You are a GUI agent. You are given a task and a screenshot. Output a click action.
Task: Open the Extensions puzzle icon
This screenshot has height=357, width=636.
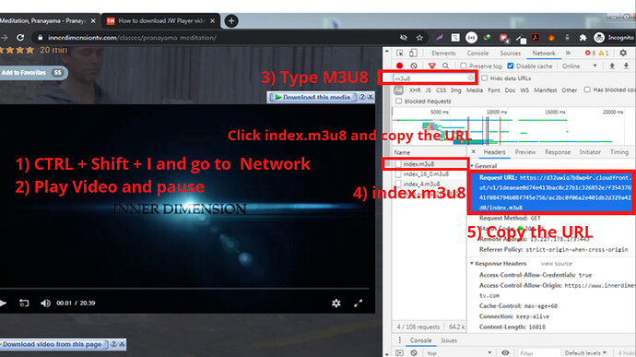point(583,38)
